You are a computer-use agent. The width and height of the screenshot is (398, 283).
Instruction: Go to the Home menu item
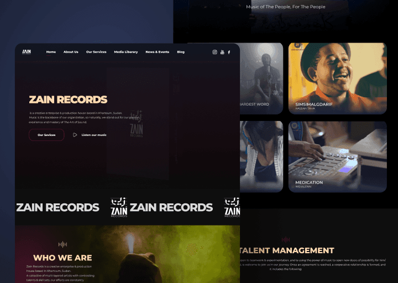[51, 52]
